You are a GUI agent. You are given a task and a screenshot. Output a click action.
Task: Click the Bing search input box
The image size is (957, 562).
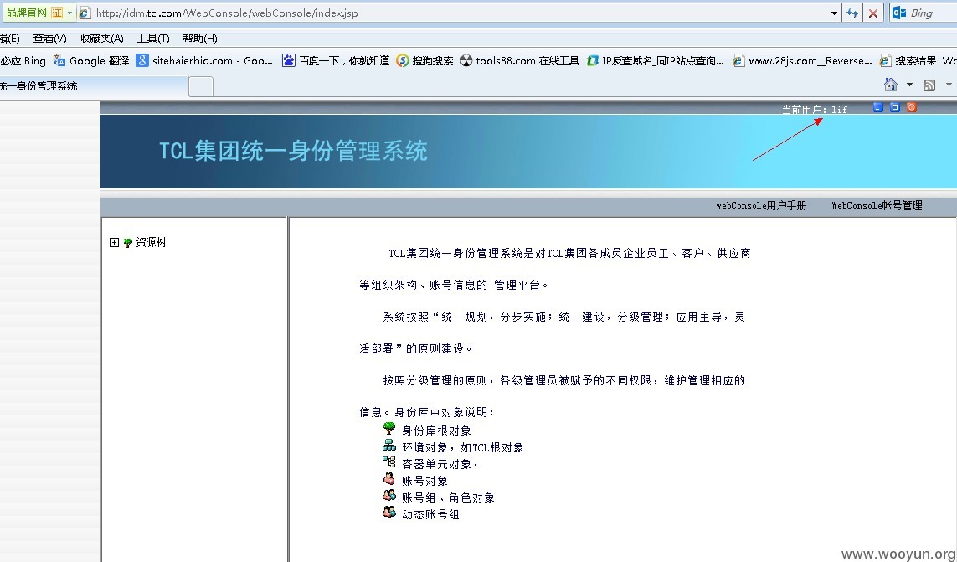pyautogui.click(x=933, y=13)
